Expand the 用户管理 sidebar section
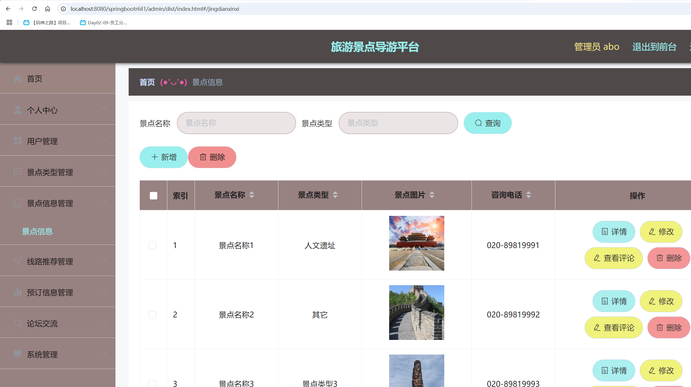 tap(105, 139)
